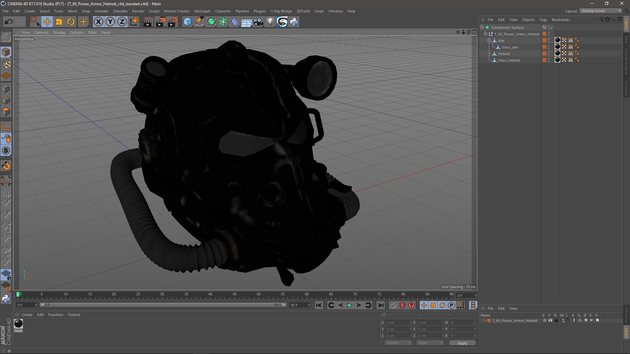
Task: Toggle Y axis lock
Action: pyautogui.click(x=110, y=22)
